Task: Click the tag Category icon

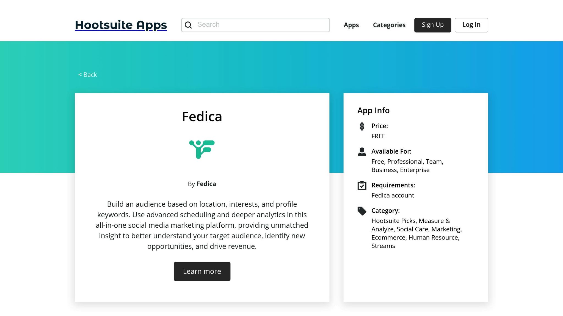Action: (362, 211)
